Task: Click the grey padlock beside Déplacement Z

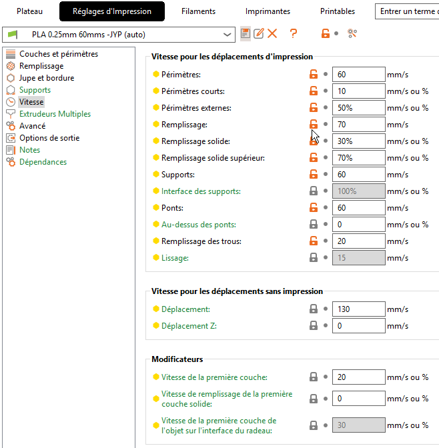Action: (314, 326)
